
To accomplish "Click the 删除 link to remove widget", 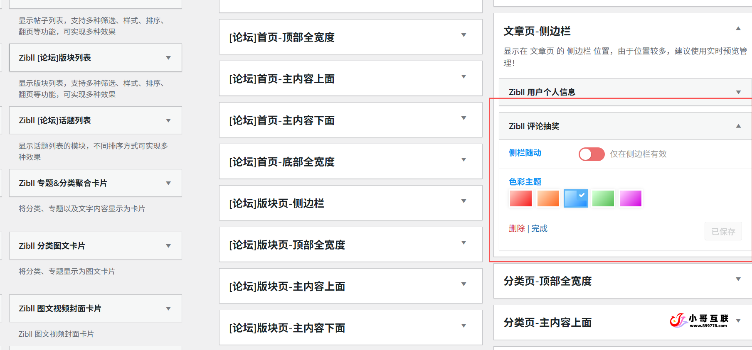I will pos(517,228).
